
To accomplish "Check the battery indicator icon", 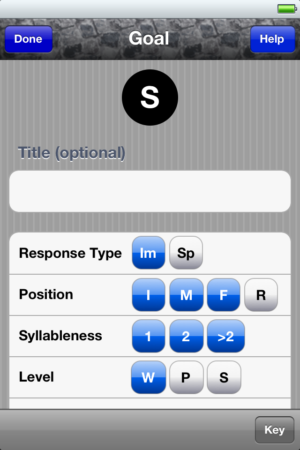I will coord(287,9).
